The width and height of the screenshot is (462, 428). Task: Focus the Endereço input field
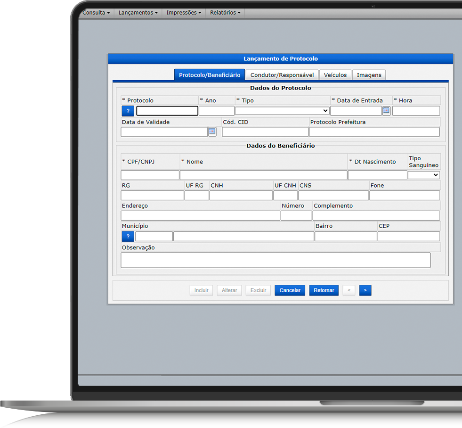pos(200,215)
